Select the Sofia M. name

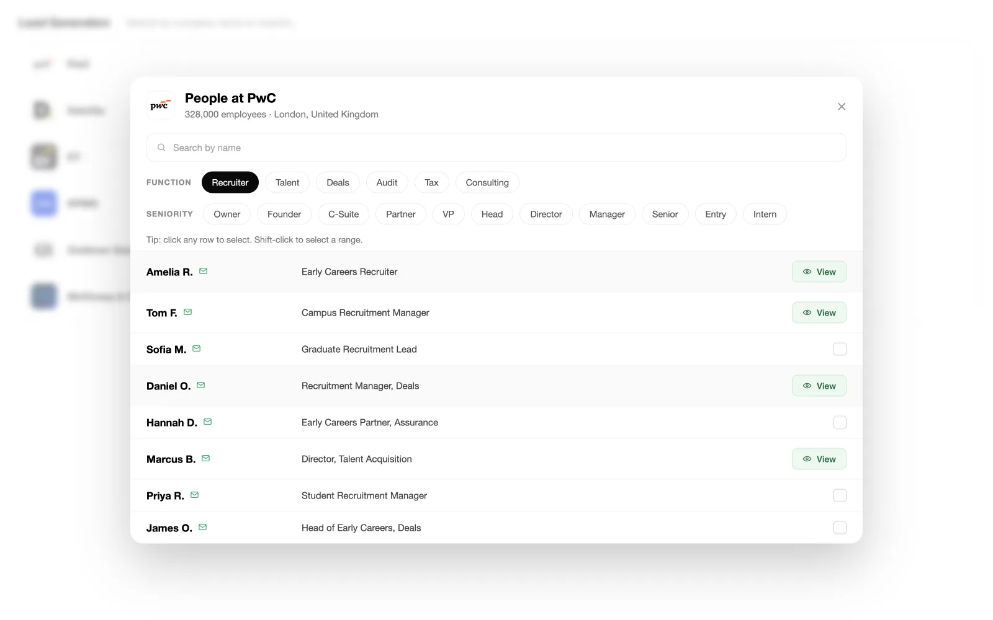click(166, 350)
